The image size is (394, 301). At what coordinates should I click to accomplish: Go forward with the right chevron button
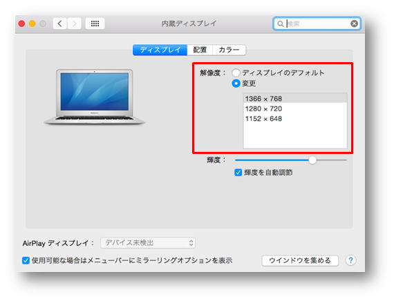(x=75, y=23)
